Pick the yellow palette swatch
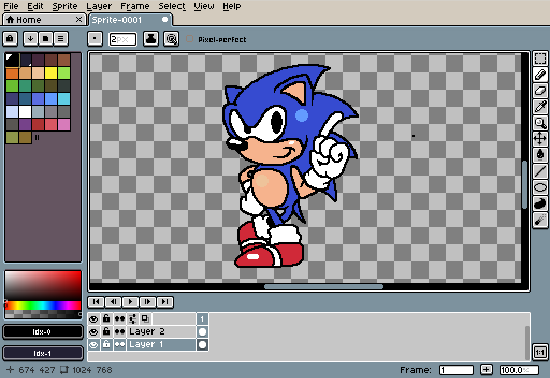Screen dimensions: 550x378 [51, 73]
